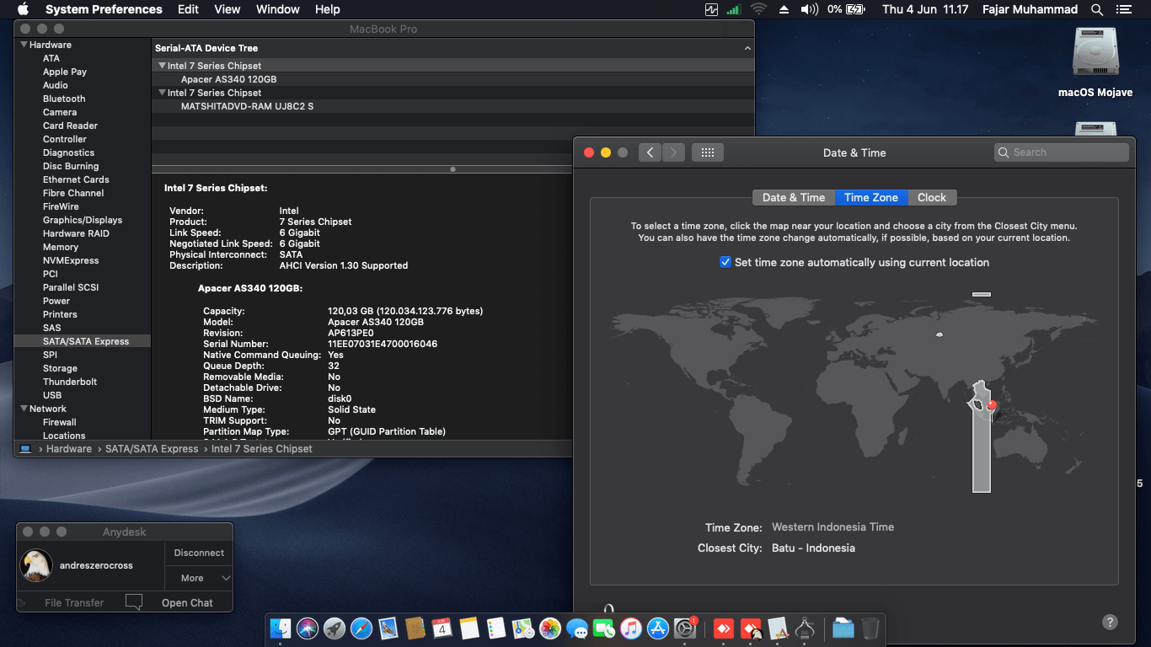
Task: Select Storage in the hardware sidebar
Action: (x=60, y=368)
